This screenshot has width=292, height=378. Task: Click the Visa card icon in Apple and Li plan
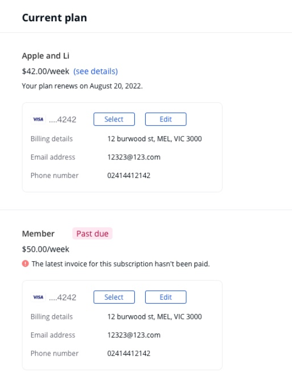(x=38, y=119)
